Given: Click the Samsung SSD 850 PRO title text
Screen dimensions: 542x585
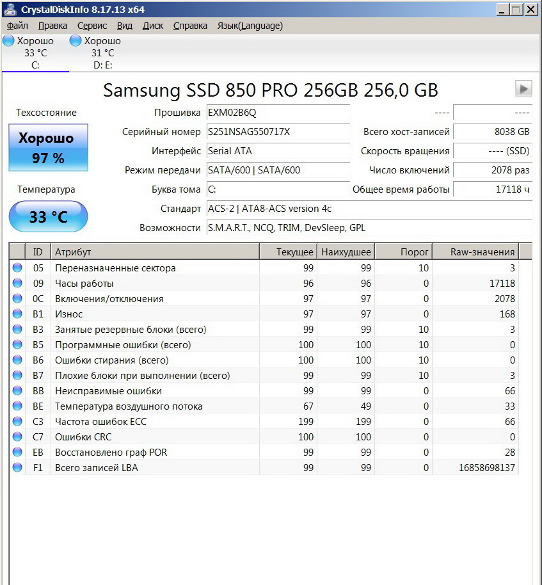Looking at the screenshot, I should (x=271, y=90).
